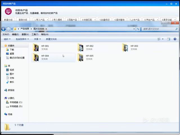Click 图片 library in navigation pane
This screenshot has height=135, width=180.
12,74
